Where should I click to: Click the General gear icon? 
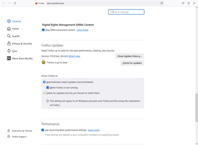click(9, 21)
